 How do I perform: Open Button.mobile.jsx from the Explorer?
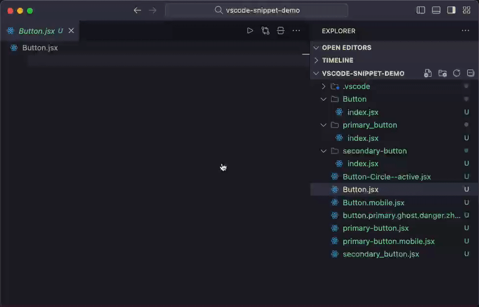tap(373, 202)
